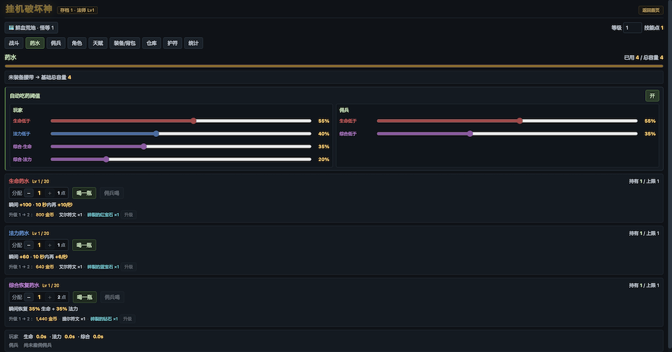Click the 生命药水 heading

(19, 181)
